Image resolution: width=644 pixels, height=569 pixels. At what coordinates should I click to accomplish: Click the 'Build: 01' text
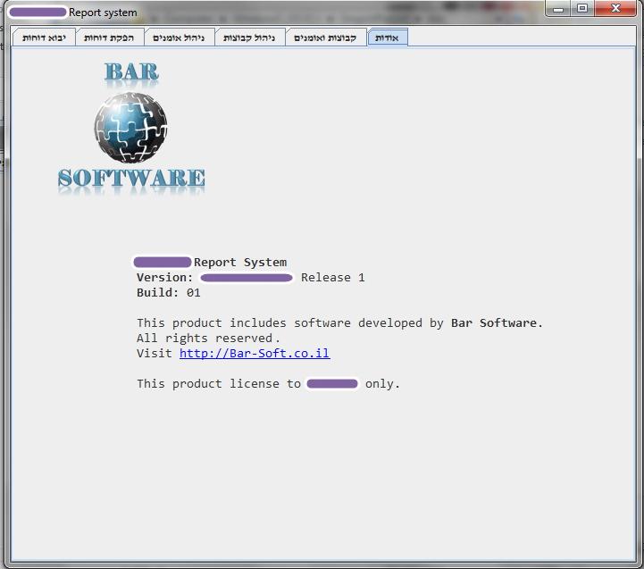(x=169, y=293)
